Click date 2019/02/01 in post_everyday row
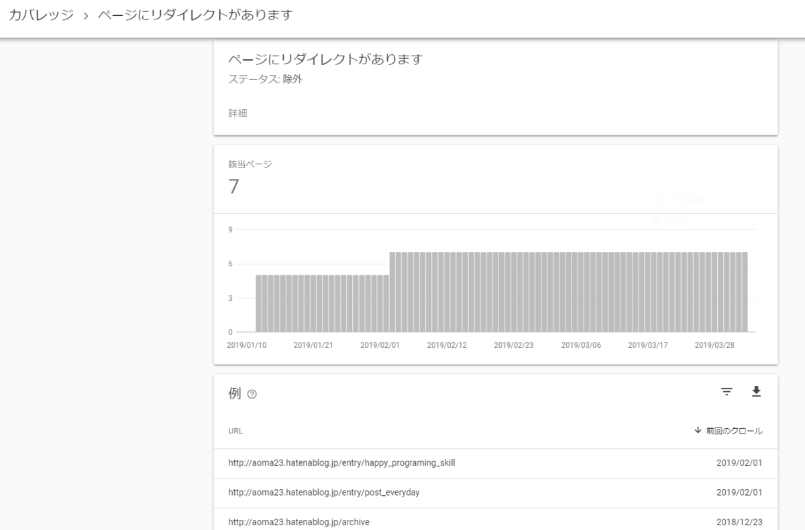The height and width of the screenshot is (530, 805). (x=739, y=492)
